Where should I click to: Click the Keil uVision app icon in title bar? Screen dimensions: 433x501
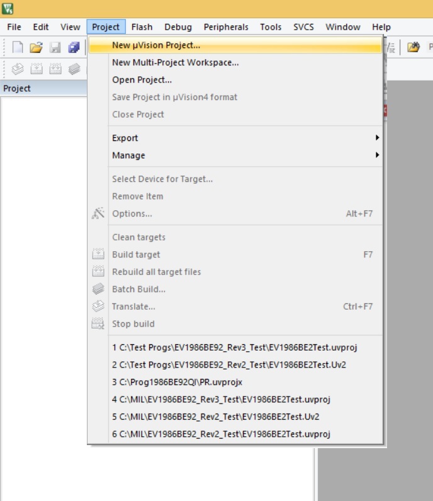8,8
